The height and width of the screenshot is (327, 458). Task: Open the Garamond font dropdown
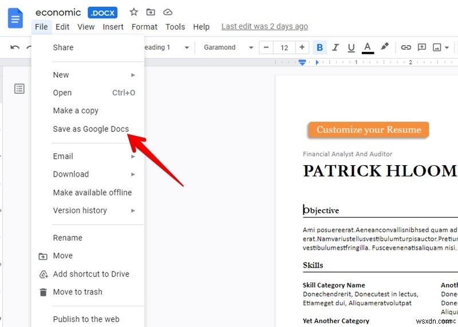[228, 47]
